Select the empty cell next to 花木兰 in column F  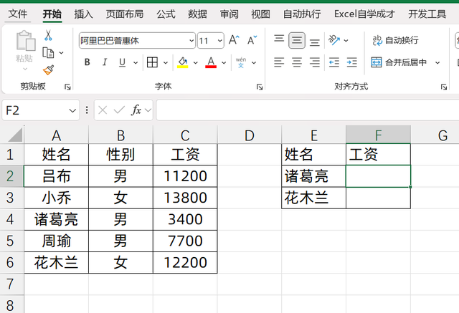click(x=378, y=198)
